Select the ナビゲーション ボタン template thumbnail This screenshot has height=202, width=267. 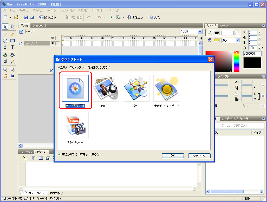pos(167,88)
